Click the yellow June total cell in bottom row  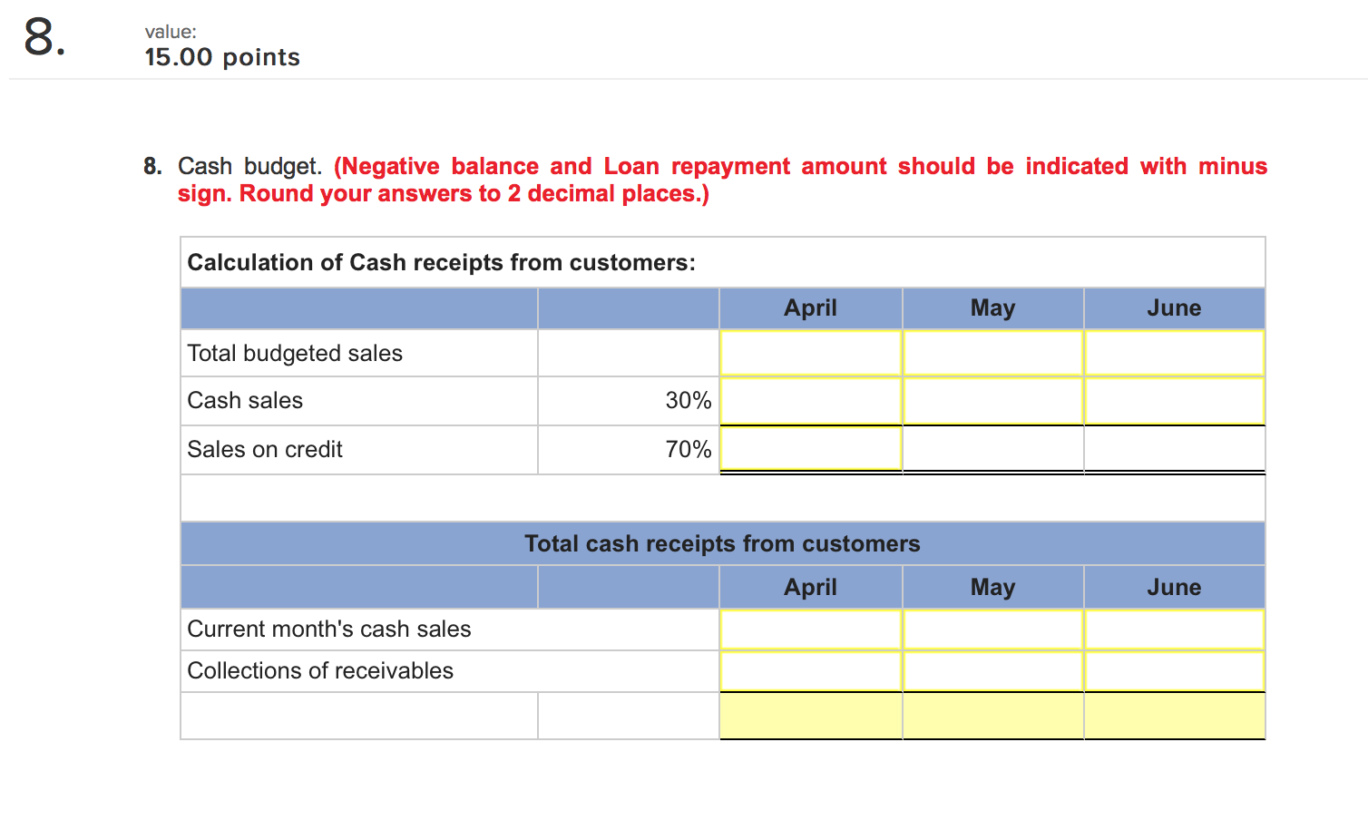(x=1174, y=716)
